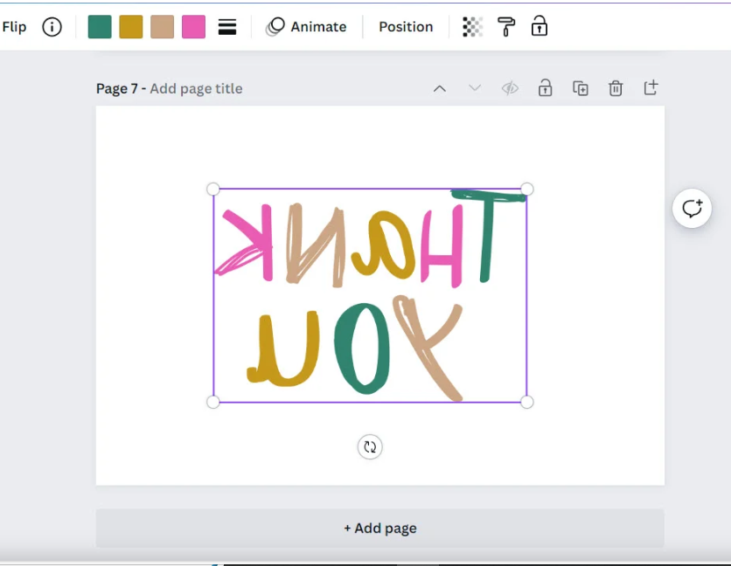
Task: Move Page 7 up with the up chevron
Action: pos(440,88)
